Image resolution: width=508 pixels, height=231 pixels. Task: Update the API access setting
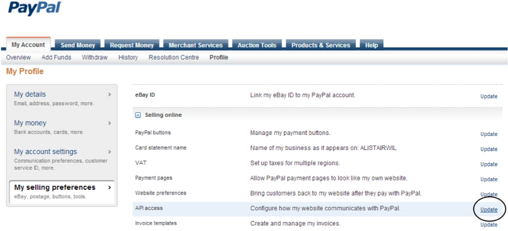tap(488, 210)
